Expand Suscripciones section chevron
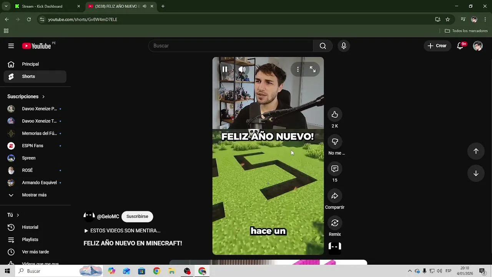This screenshot has height=277, width=492. point(43,97)
